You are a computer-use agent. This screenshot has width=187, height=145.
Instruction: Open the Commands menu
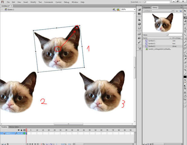(49, 2)
